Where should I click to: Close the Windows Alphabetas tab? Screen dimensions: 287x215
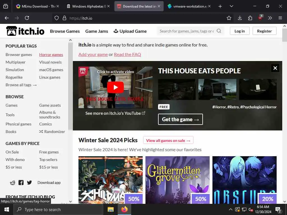108,6
